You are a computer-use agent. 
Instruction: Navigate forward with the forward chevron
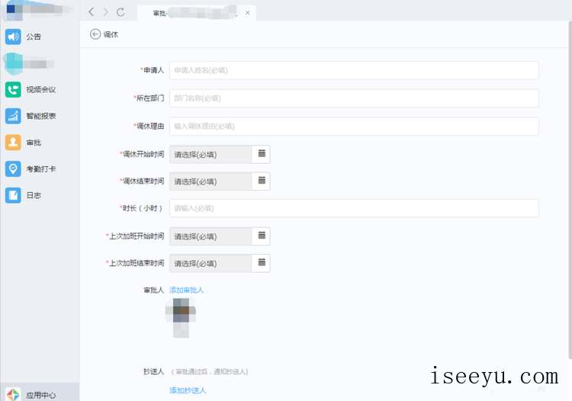tap(106, 12)
